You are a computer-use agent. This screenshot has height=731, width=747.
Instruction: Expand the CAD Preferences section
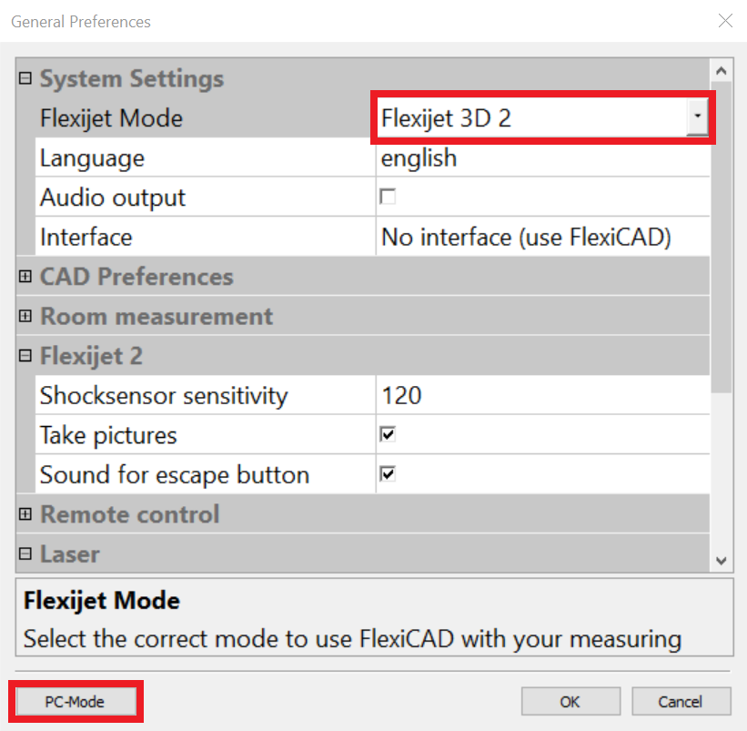[25, 277]
